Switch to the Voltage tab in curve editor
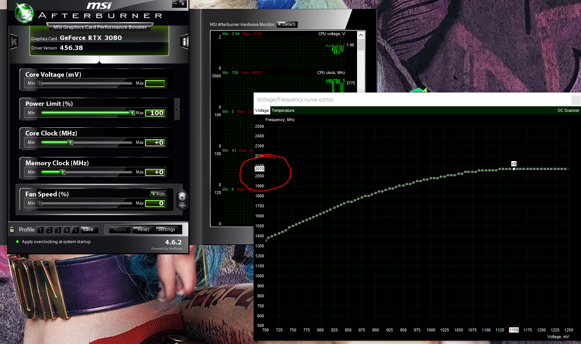The width and height of the screenshot is (581, 344). 262,110
